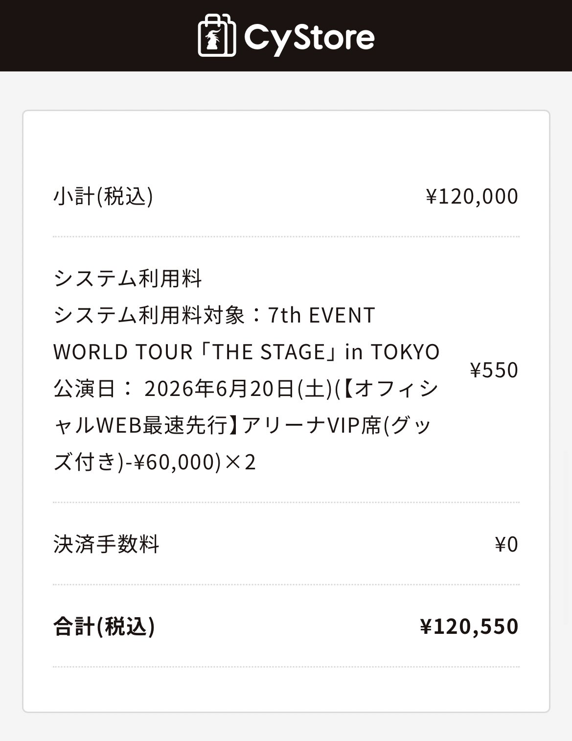
Task: Click the CyStore shopping bag logo icon
Action: click(217, 37)
